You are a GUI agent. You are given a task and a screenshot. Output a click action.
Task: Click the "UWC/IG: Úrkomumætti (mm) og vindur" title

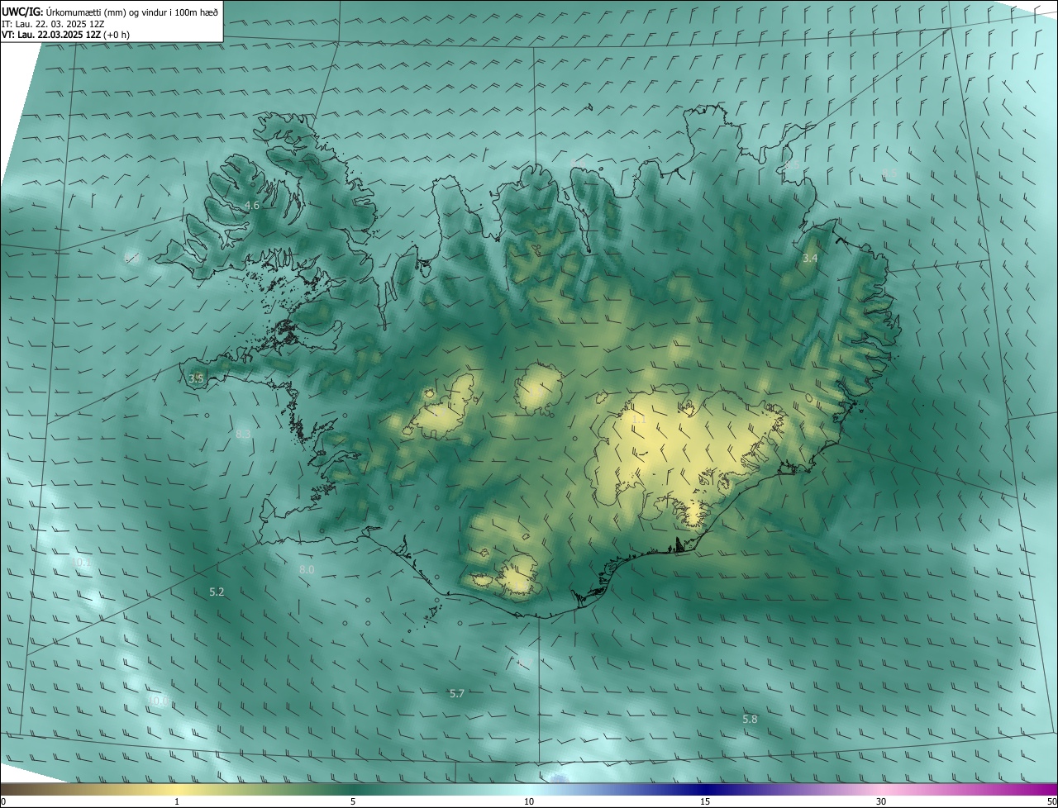click(110, 12)
